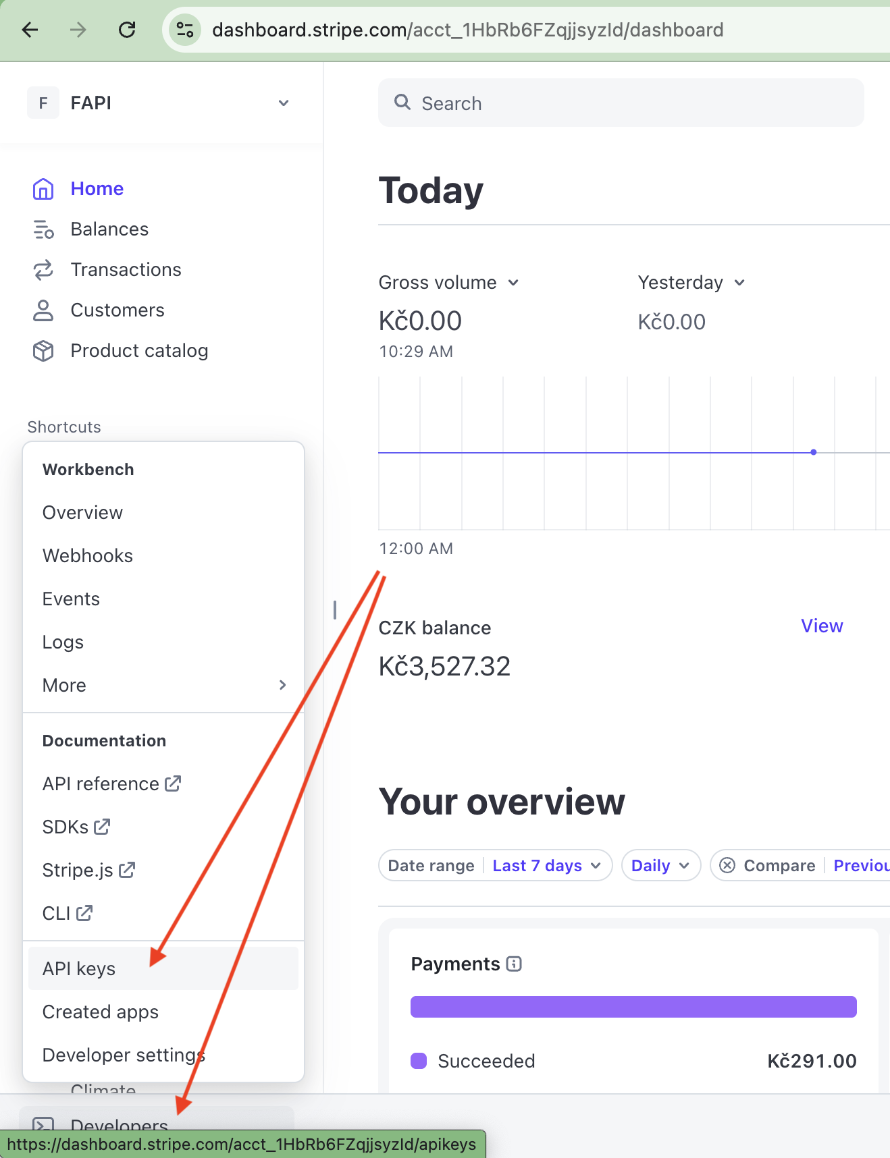Click the Kč291.00 succeeded amount
The width and height of the screenshot is (890, 1158).
pyautogui.click(x=812, y=1061)
